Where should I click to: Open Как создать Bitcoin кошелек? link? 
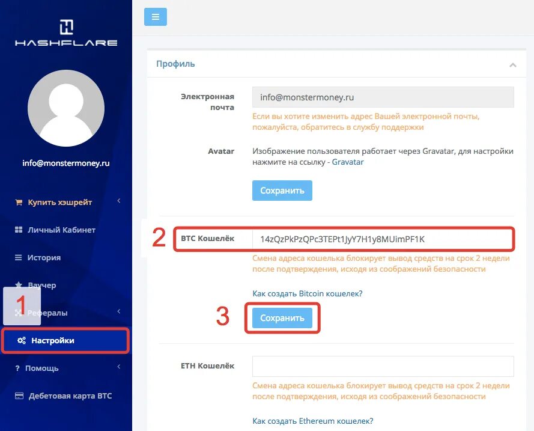pyautogui.click(x=307, y=294)
